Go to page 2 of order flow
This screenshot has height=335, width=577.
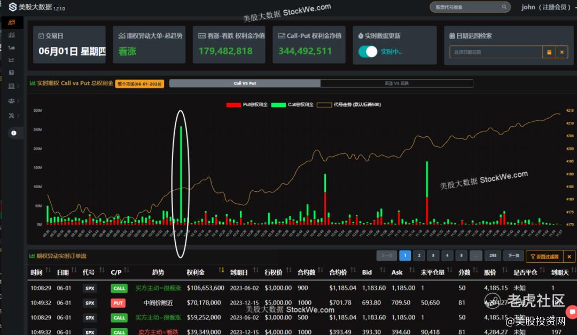pos(419,256)
